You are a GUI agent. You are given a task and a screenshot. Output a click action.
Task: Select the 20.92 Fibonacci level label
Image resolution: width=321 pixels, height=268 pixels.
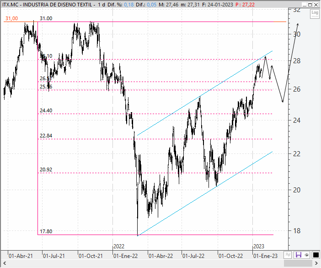[46, 170]
